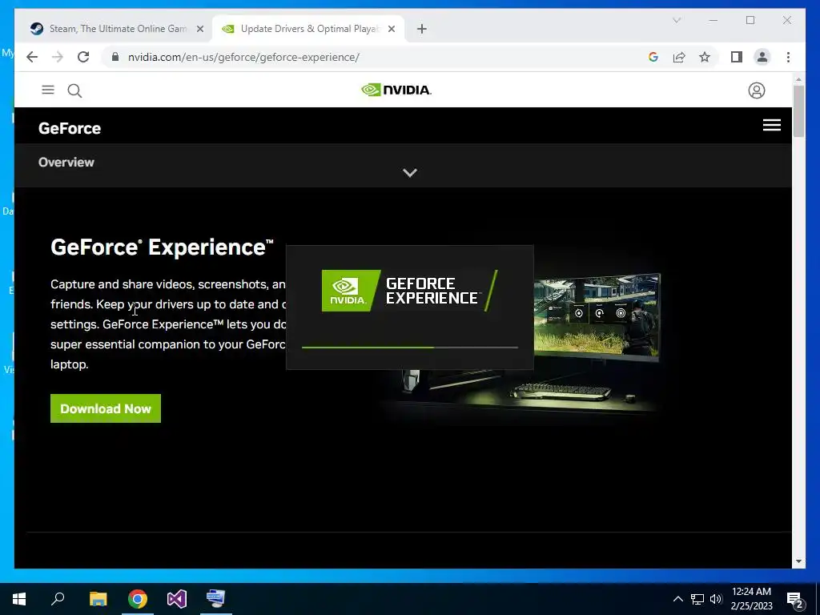
Task: View site info via the lock icon
Action: click(115, 57)
